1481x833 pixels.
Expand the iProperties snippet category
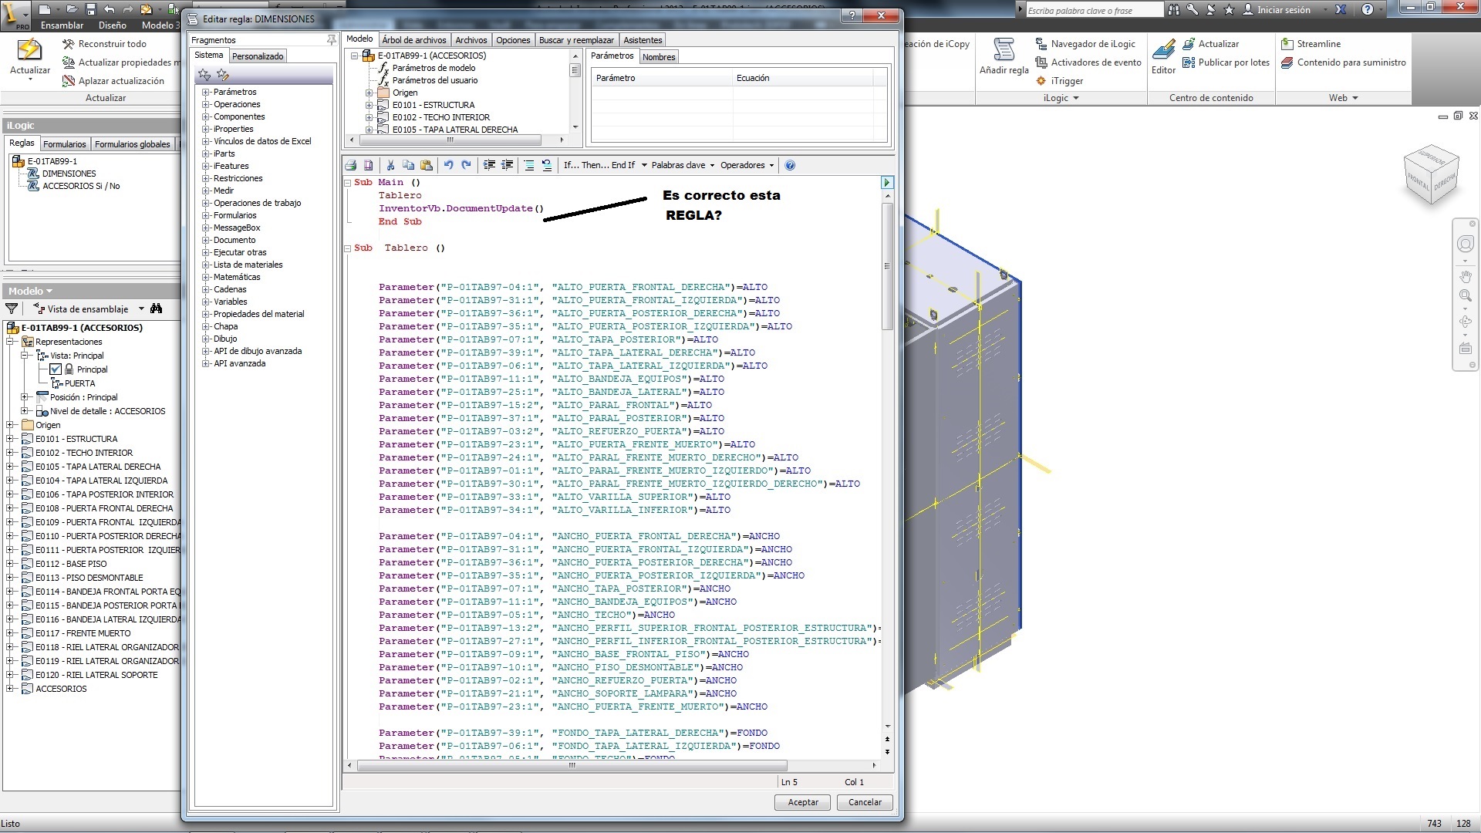[x=206, y=130]
